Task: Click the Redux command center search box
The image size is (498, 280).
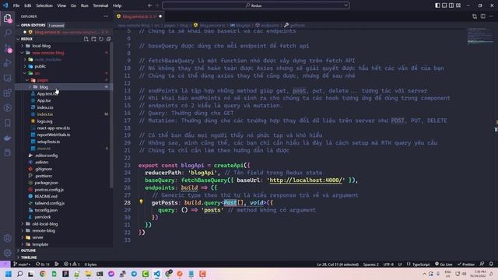Action: [x=256, y=5]
